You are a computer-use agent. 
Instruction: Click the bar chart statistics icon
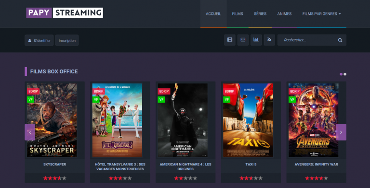pyautogui.click(x=256, y=40)
